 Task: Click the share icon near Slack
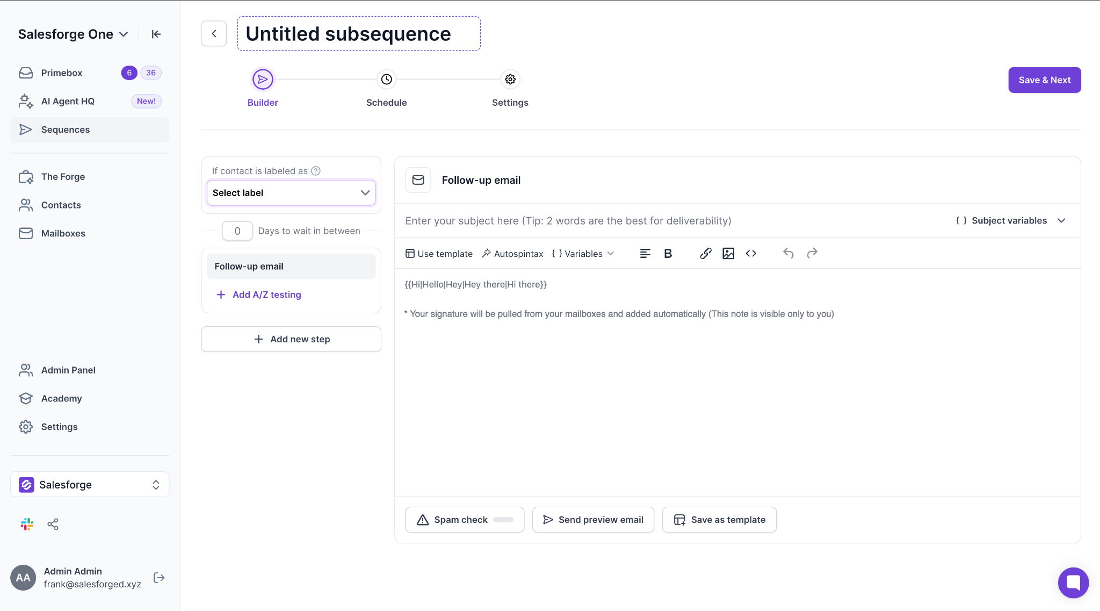(x=53, y=524)
